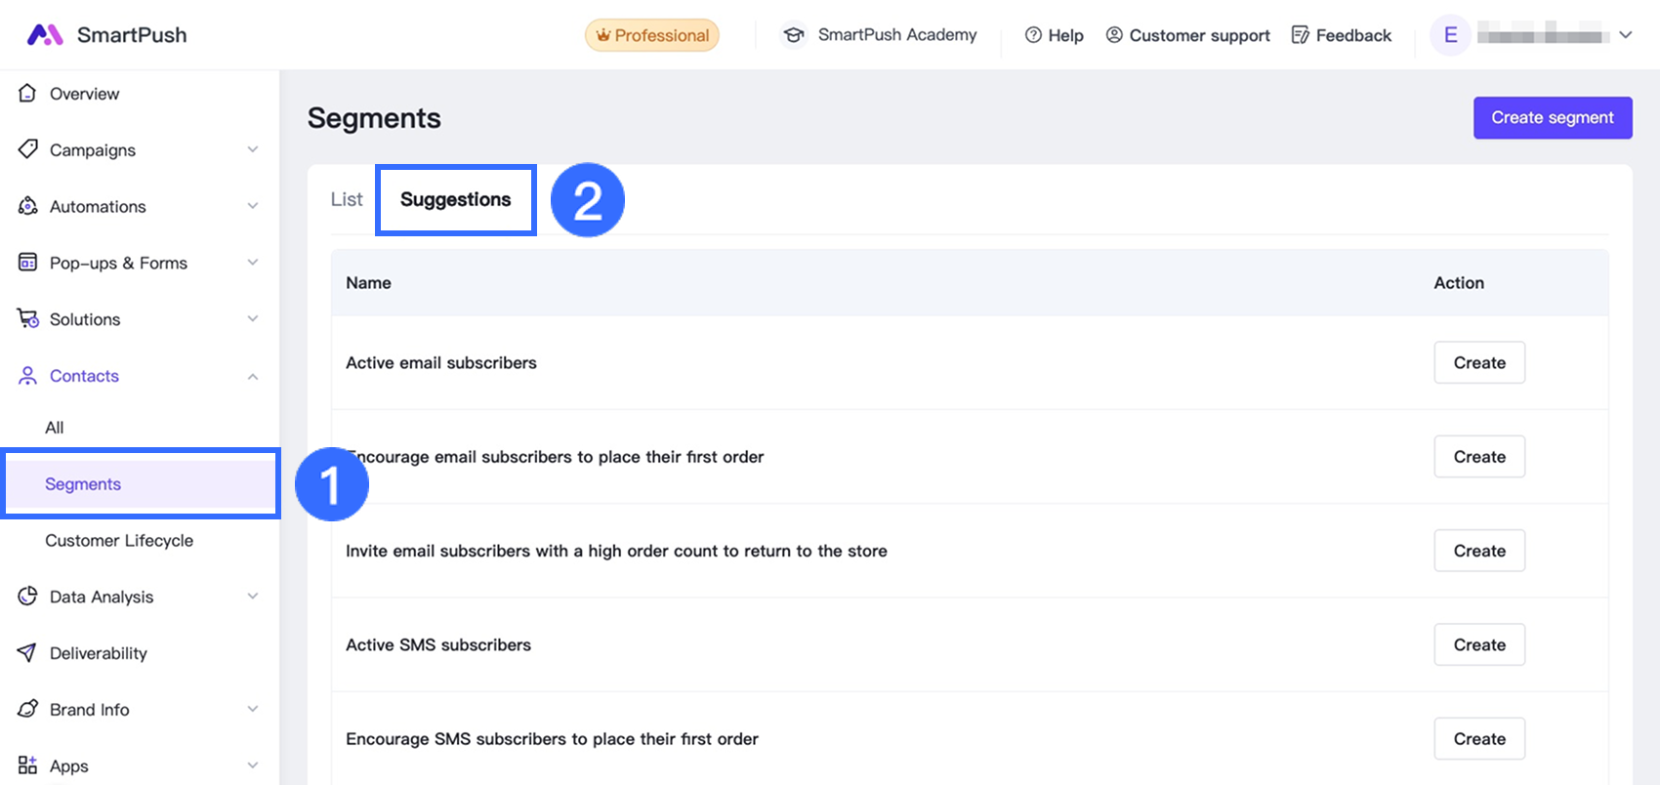This screenshot has height=785, width=1660.
Task: Open Overview via the home icon
Action: pyautogui.click(x=27, y=94)
